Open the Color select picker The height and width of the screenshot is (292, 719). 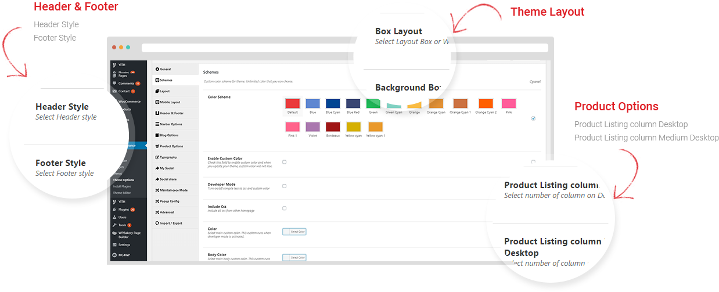click(x=294, y=232)
